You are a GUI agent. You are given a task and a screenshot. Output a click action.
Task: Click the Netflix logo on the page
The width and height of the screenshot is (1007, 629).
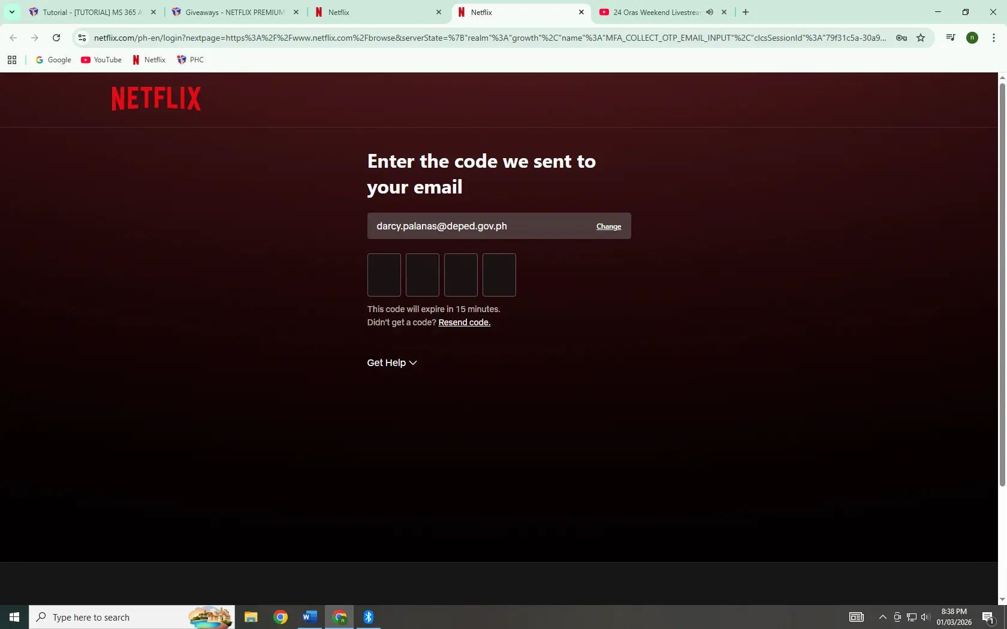pos(156,98)
